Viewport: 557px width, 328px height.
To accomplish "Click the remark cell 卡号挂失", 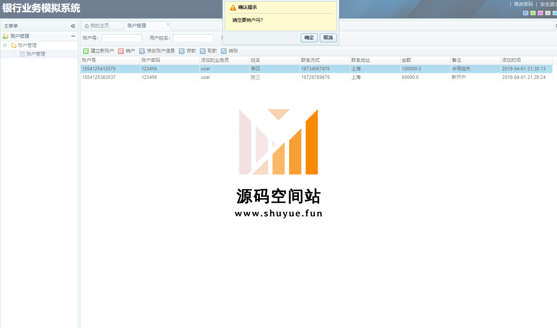I will tap(476, 69).
